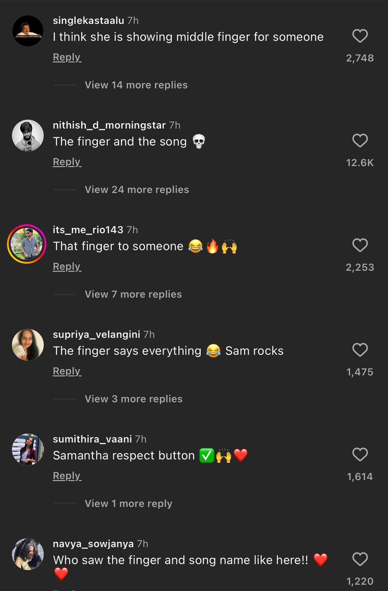Reply to sumithira_vaani's comment

tap(67, 475)
